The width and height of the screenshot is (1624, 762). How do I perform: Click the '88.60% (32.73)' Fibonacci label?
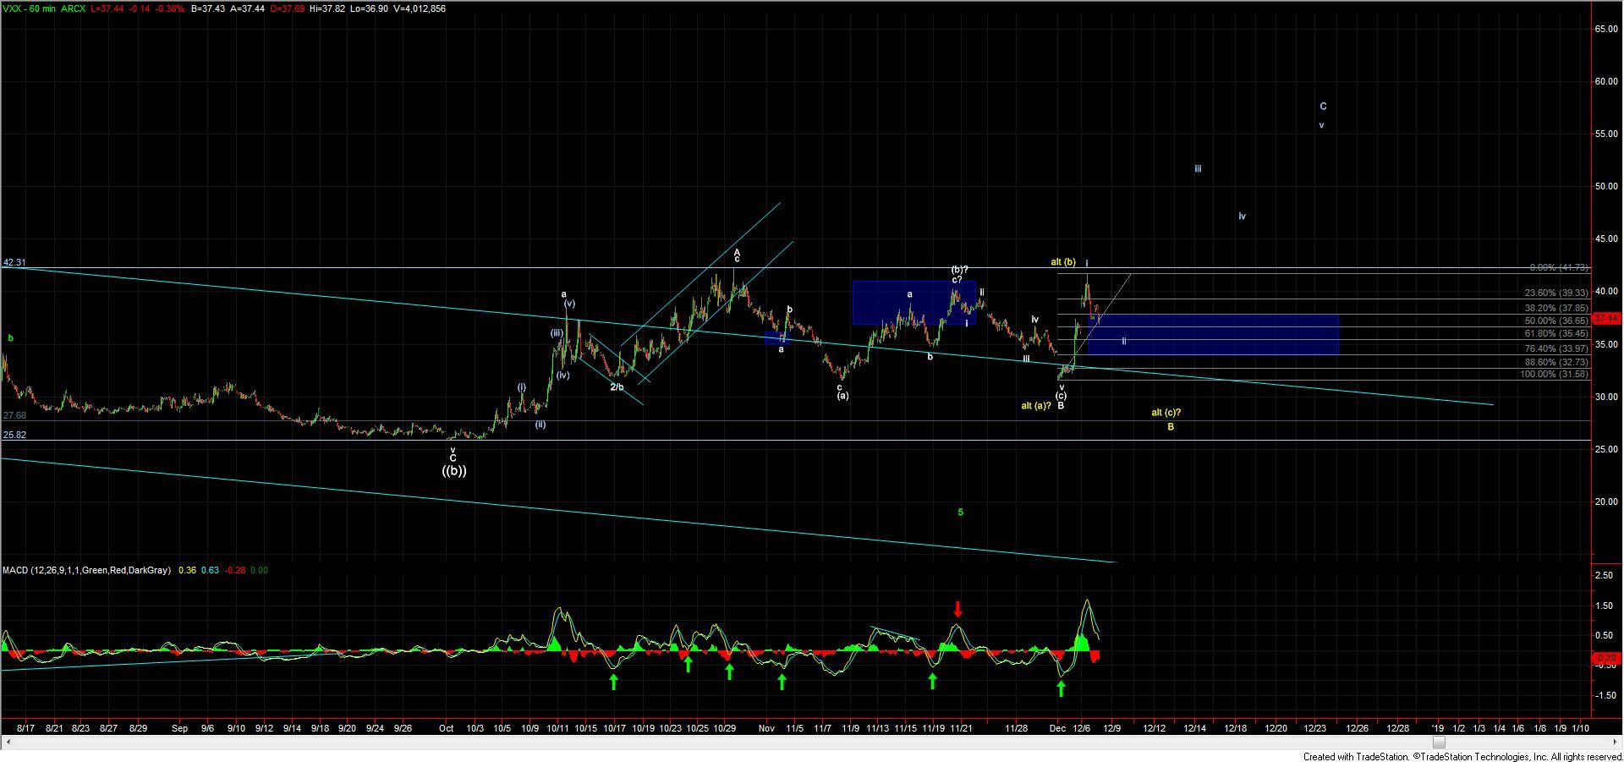[1556, 362]
